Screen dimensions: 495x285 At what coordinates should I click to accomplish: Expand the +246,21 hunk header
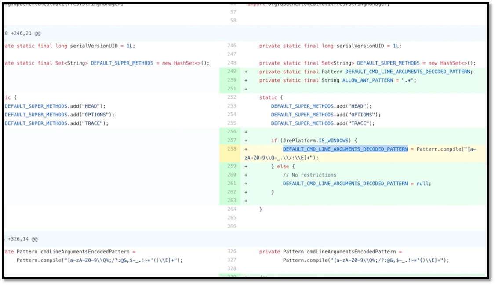(23, 33)
